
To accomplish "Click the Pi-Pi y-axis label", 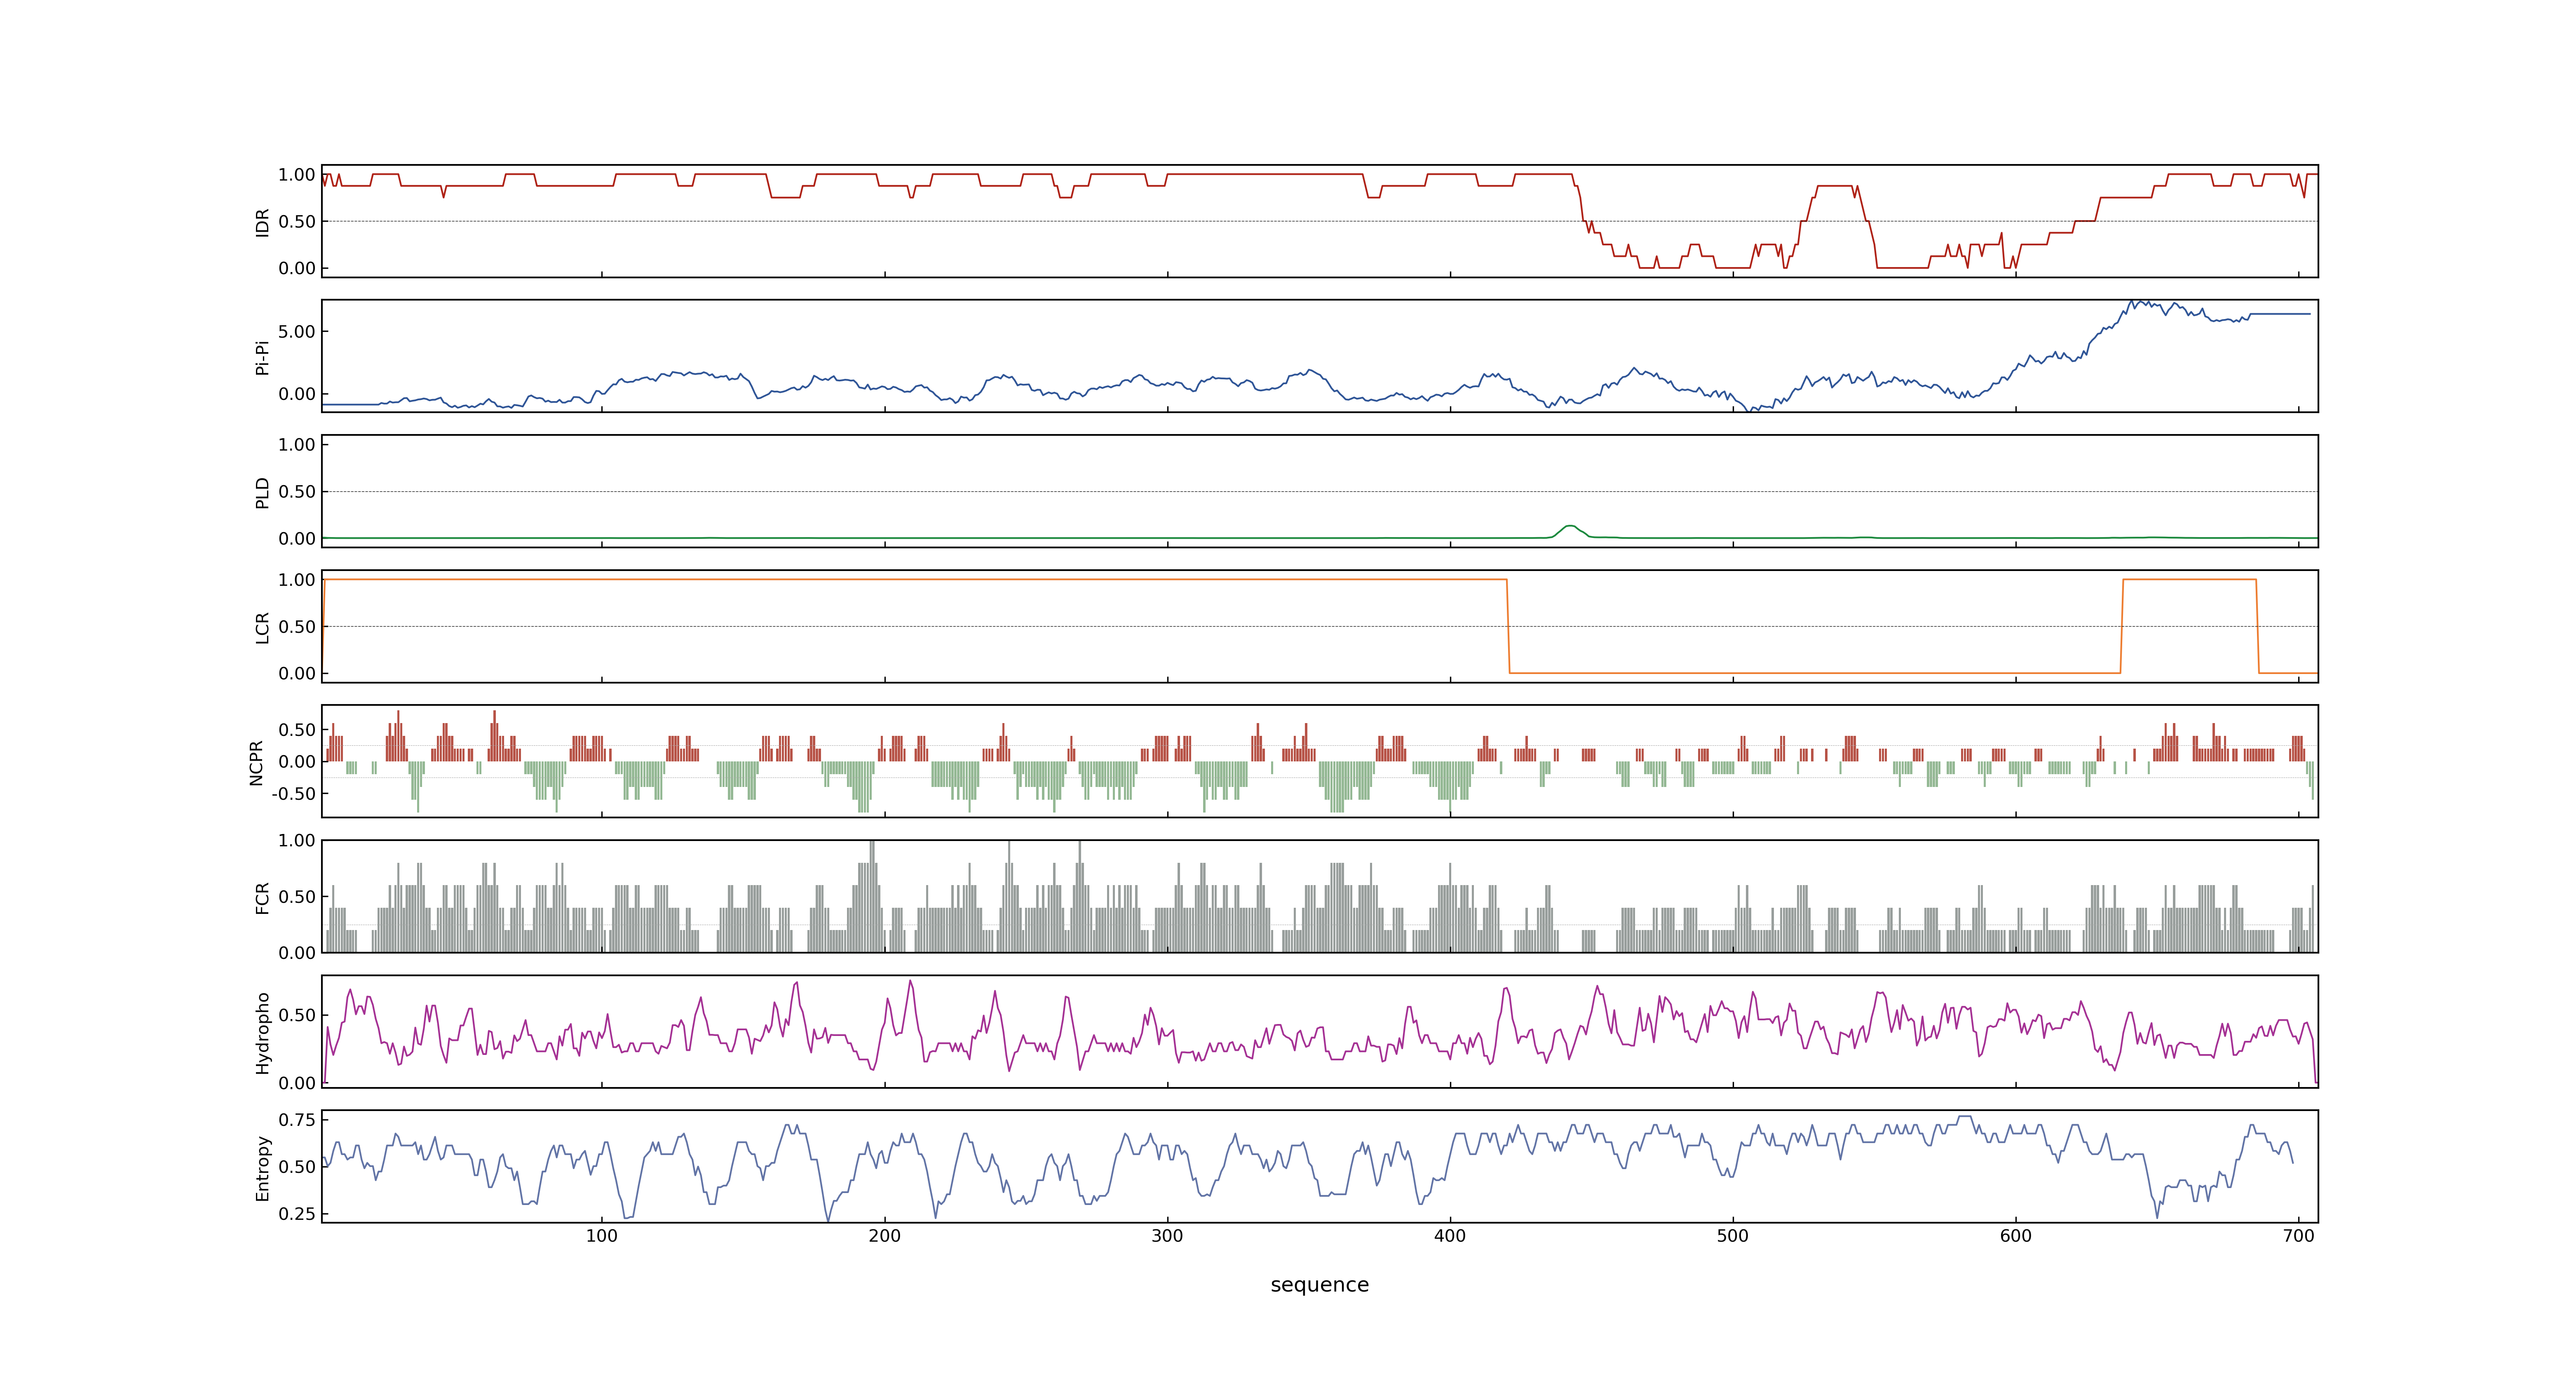I will tap(263, 357).
